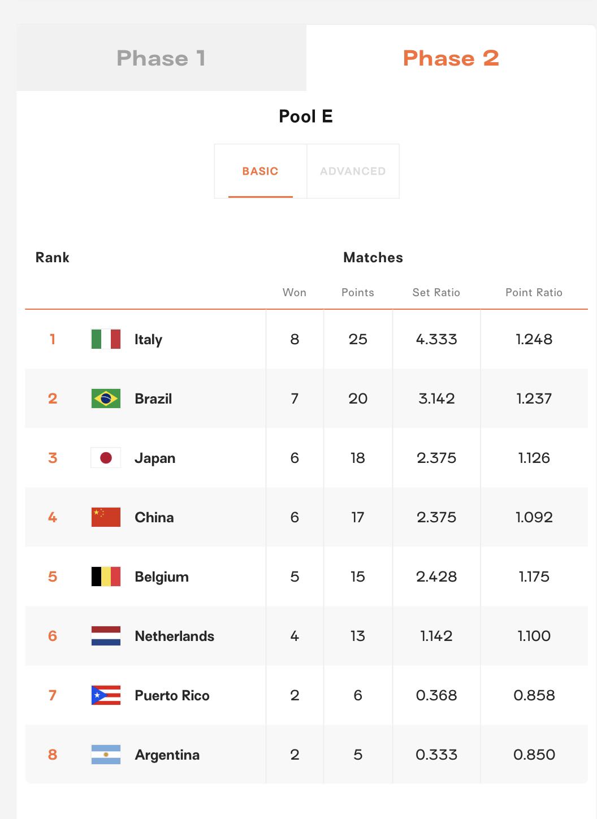Click the Argentina flag icon
The height and width of the screenshot is (819, 597).
point(106,755)
